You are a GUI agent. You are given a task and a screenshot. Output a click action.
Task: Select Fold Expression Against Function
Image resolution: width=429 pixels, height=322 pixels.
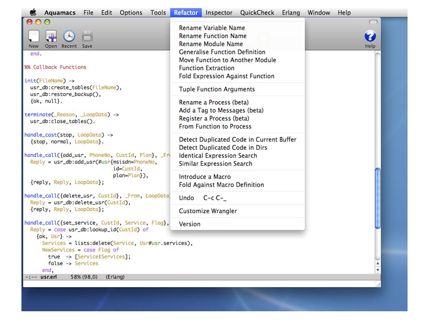(237, 76)
